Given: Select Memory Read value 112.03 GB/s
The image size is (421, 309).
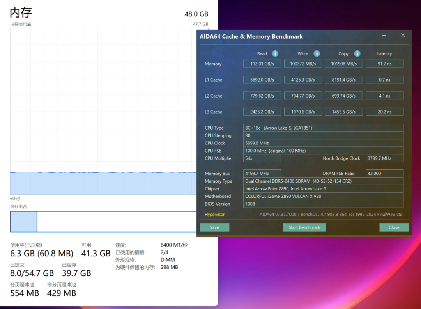Looking at the screenshot, I should [x=262, y=64].
